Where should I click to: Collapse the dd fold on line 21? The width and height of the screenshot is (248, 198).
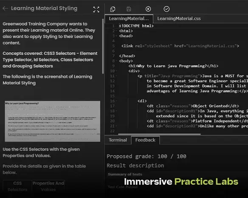(x=116, y=126)
